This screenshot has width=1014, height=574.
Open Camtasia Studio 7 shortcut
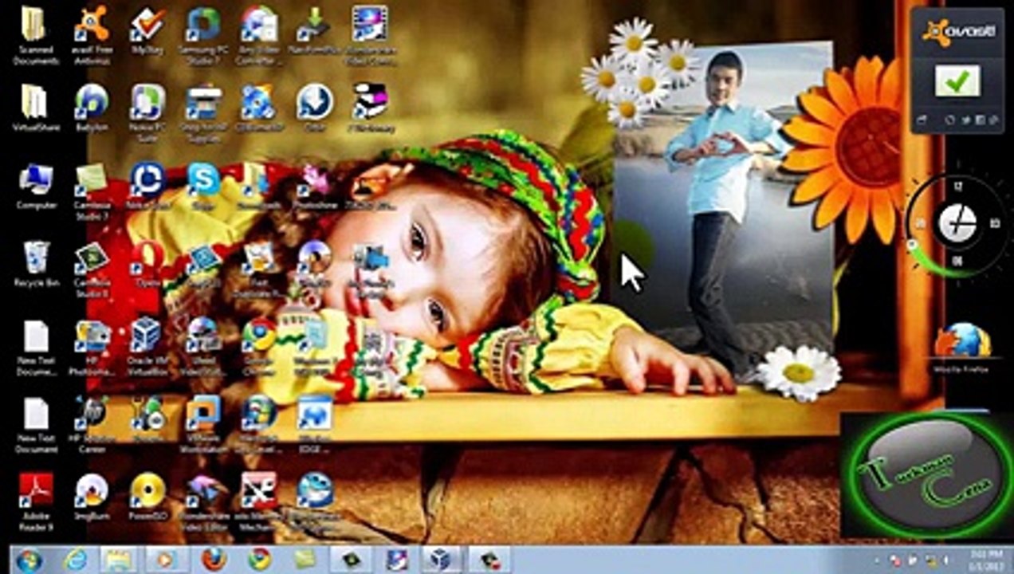(x=92, y=191)
